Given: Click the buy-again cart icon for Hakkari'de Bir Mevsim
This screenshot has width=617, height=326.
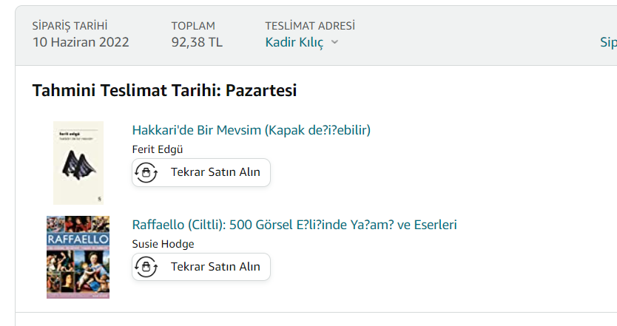Looking at the screenshot, I should tap(146, 172).
